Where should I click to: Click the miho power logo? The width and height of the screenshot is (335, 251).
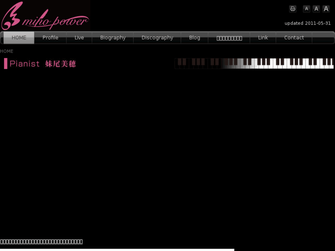point(45,15)
